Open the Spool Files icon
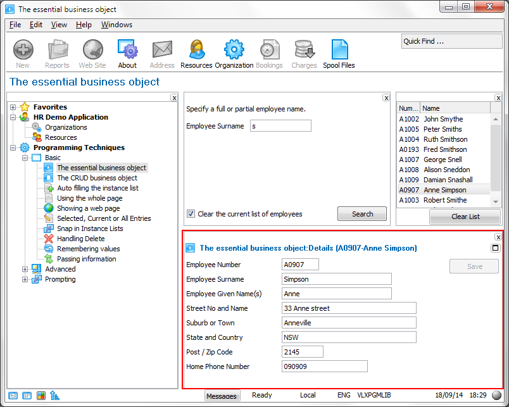This screenshot has height=407, width=509. pos(339,49)
